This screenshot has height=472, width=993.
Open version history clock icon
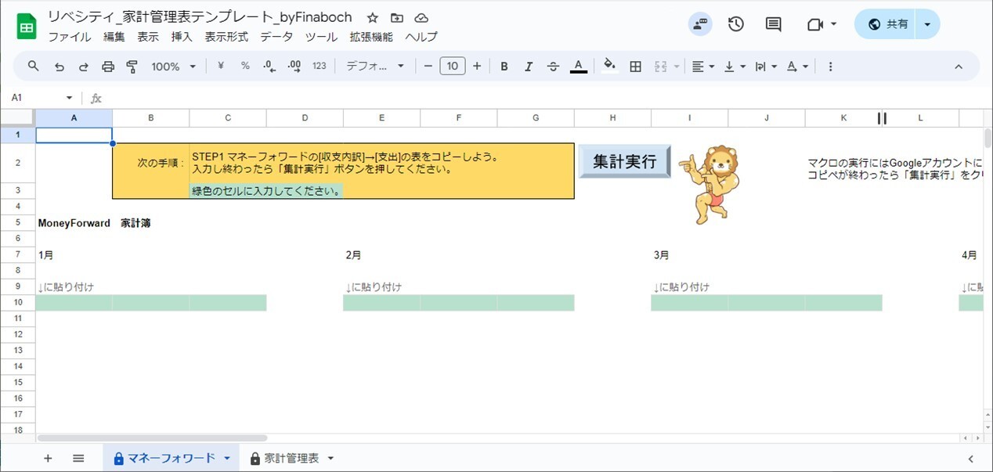coord(736,24)
